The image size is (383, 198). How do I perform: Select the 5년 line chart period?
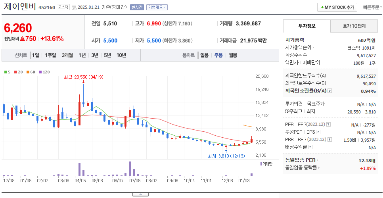107,55
